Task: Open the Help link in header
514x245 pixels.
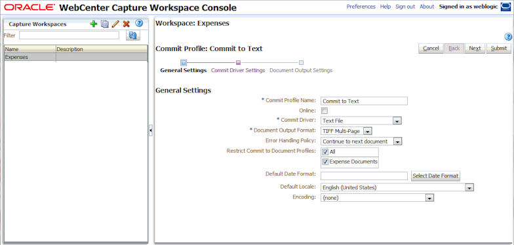Action: [385, 7]
